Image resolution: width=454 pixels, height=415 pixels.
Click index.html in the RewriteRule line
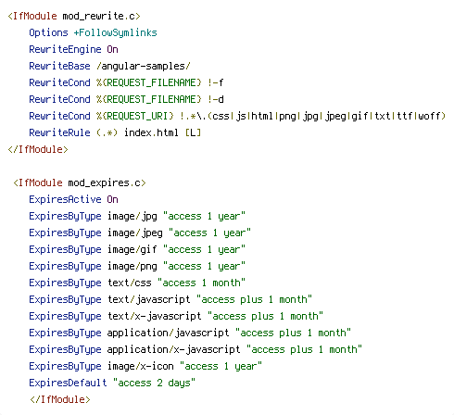[151, 132]
